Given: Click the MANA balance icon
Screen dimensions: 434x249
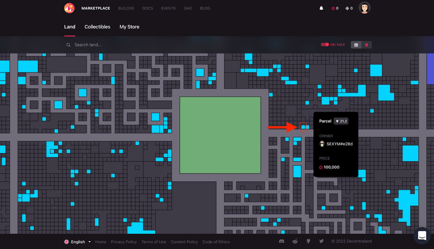Looking at the screenshot, I should tap(333, 8).
